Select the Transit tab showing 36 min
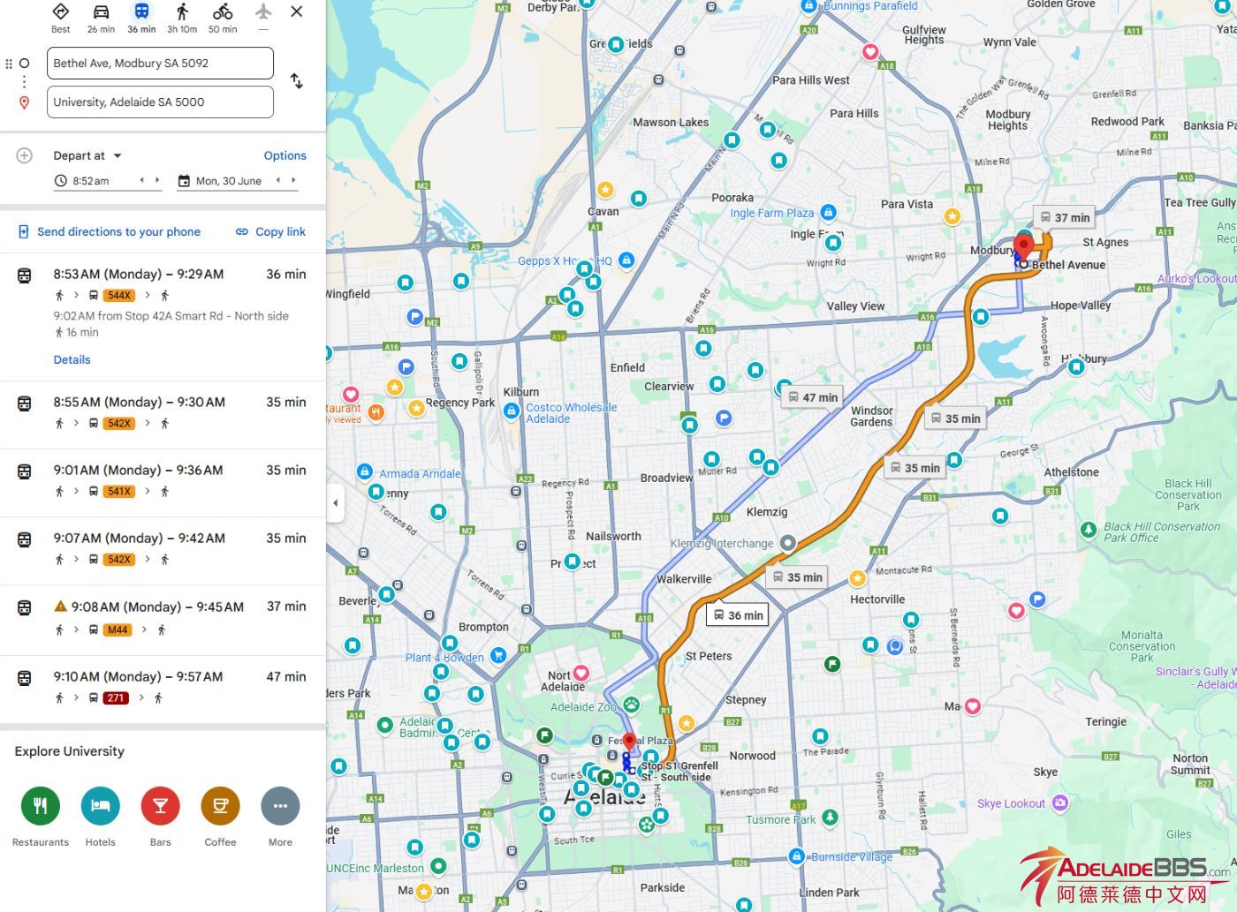Viewport: 1237px width, 912px height. coord(141,18)
